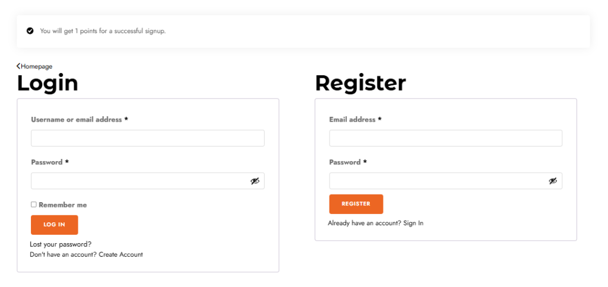Follow the Sign In link
This screenshot has height=287, width=608.
(x=413, y=223)
